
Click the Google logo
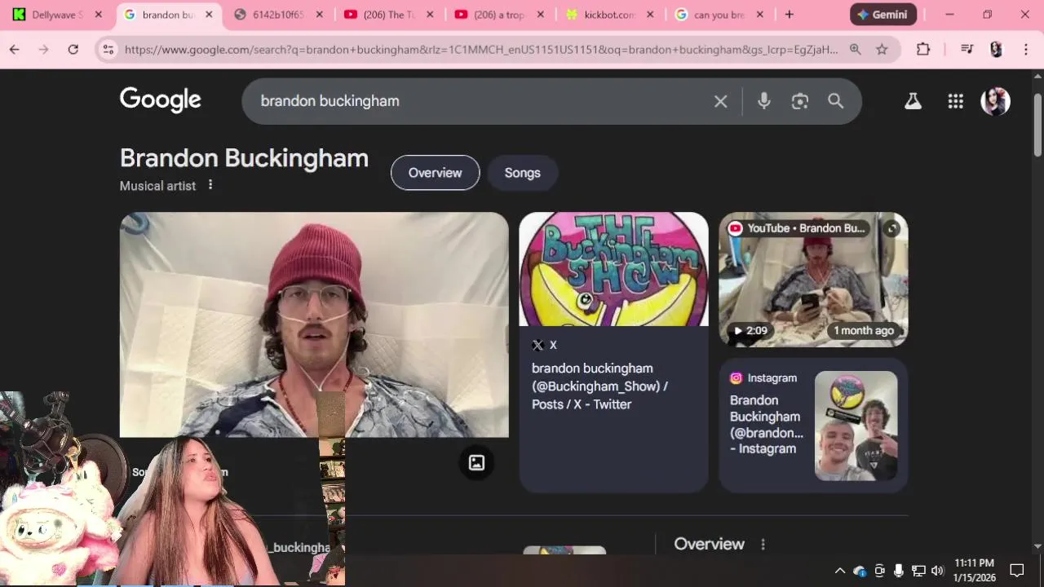click(161, 100)
